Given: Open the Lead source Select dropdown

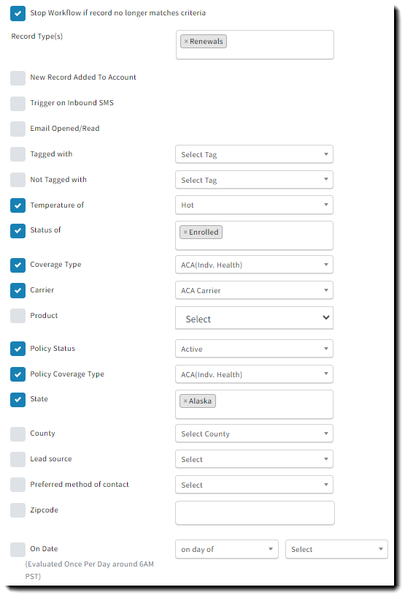Looking at the screenshot, I should click(x=254, y=460).
